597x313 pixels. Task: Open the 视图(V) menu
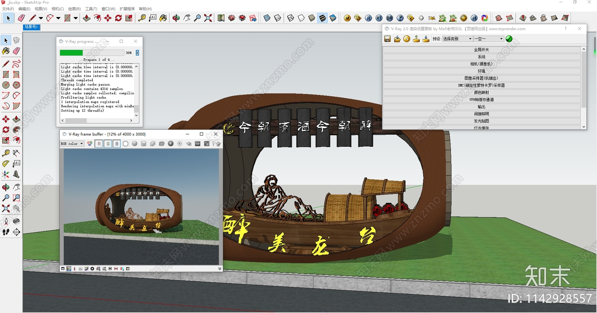click(41, 9)
